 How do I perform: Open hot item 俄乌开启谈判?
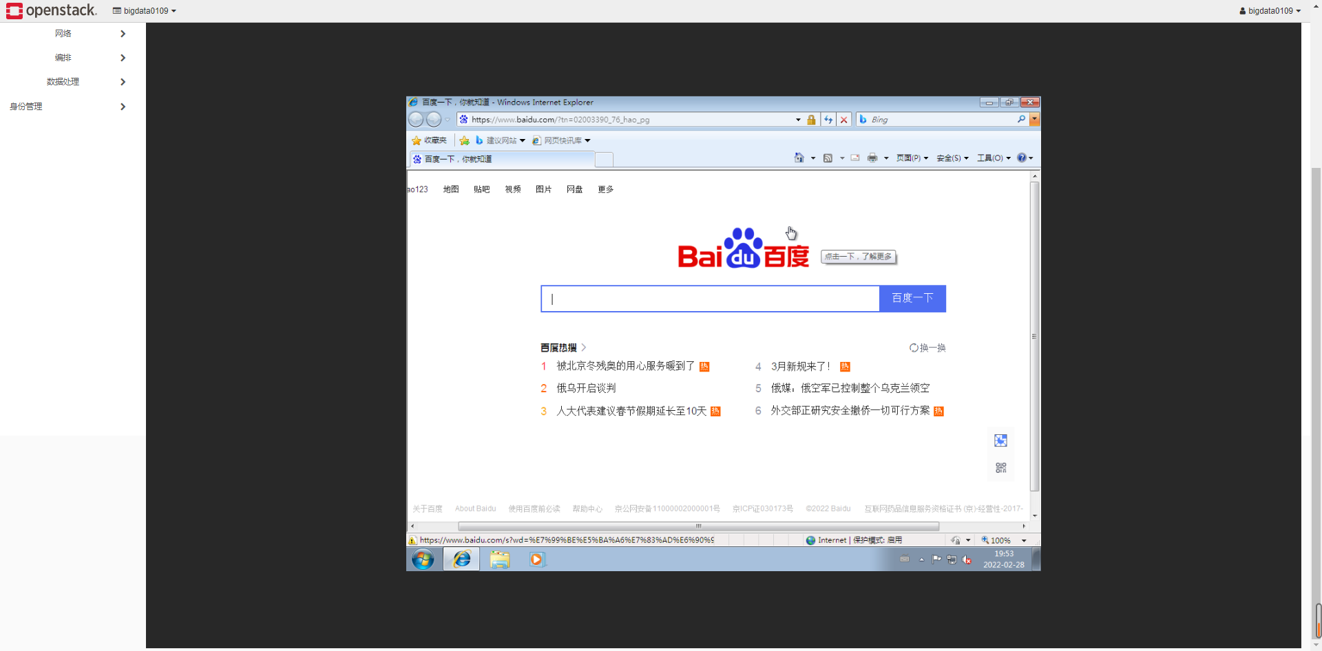click(x=586, y=388)
